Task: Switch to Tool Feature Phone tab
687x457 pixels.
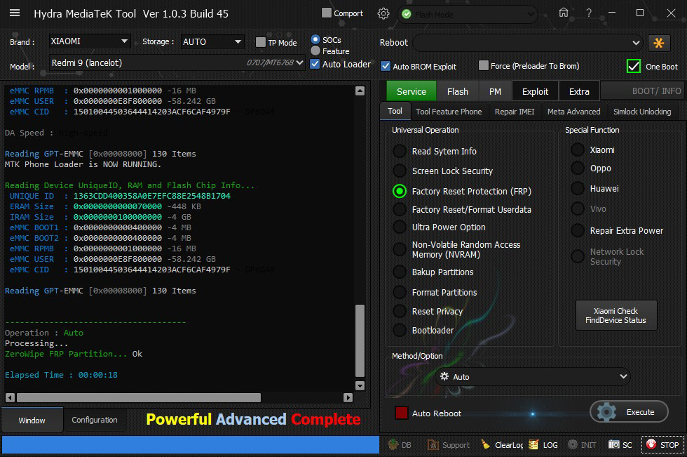Action: [x=449, y=112]
